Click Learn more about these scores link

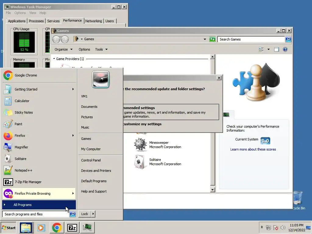click(253, 149)
